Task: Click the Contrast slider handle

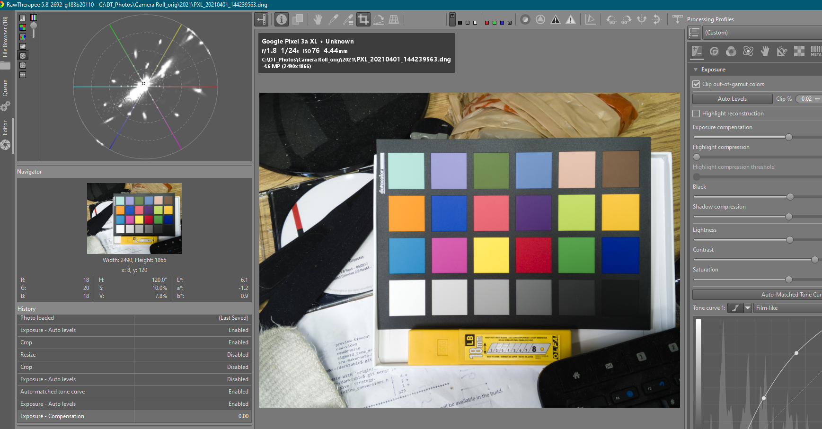Action: [815, 260]
